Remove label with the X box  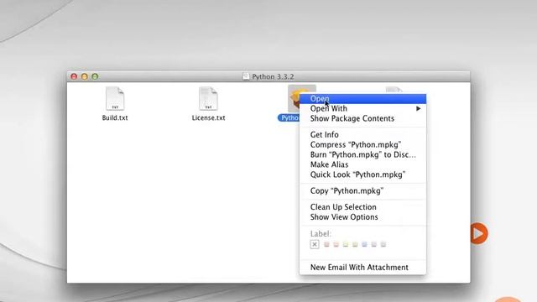click(x=315, y=244)
